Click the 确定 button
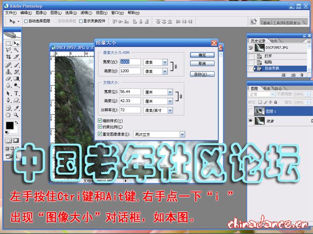The image size is (313, 234). 202,55
